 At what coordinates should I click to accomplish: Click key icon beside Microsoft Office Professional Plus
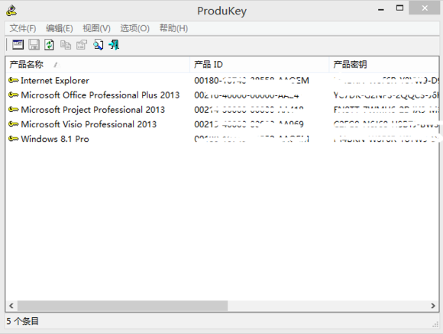click(x=14, y=95)
